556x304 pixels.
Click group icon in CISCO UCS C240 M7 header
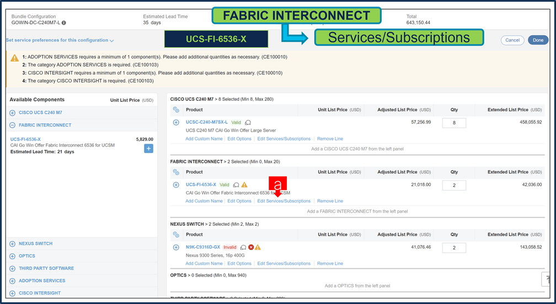tap(176, 110)
